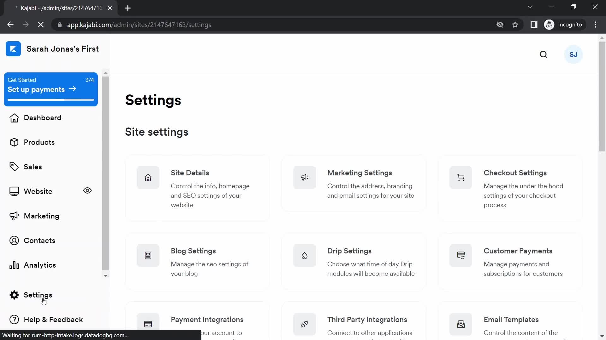Click the Settings gear icon
The width and height of the screenshot is (606, 340).
(14, 295)
